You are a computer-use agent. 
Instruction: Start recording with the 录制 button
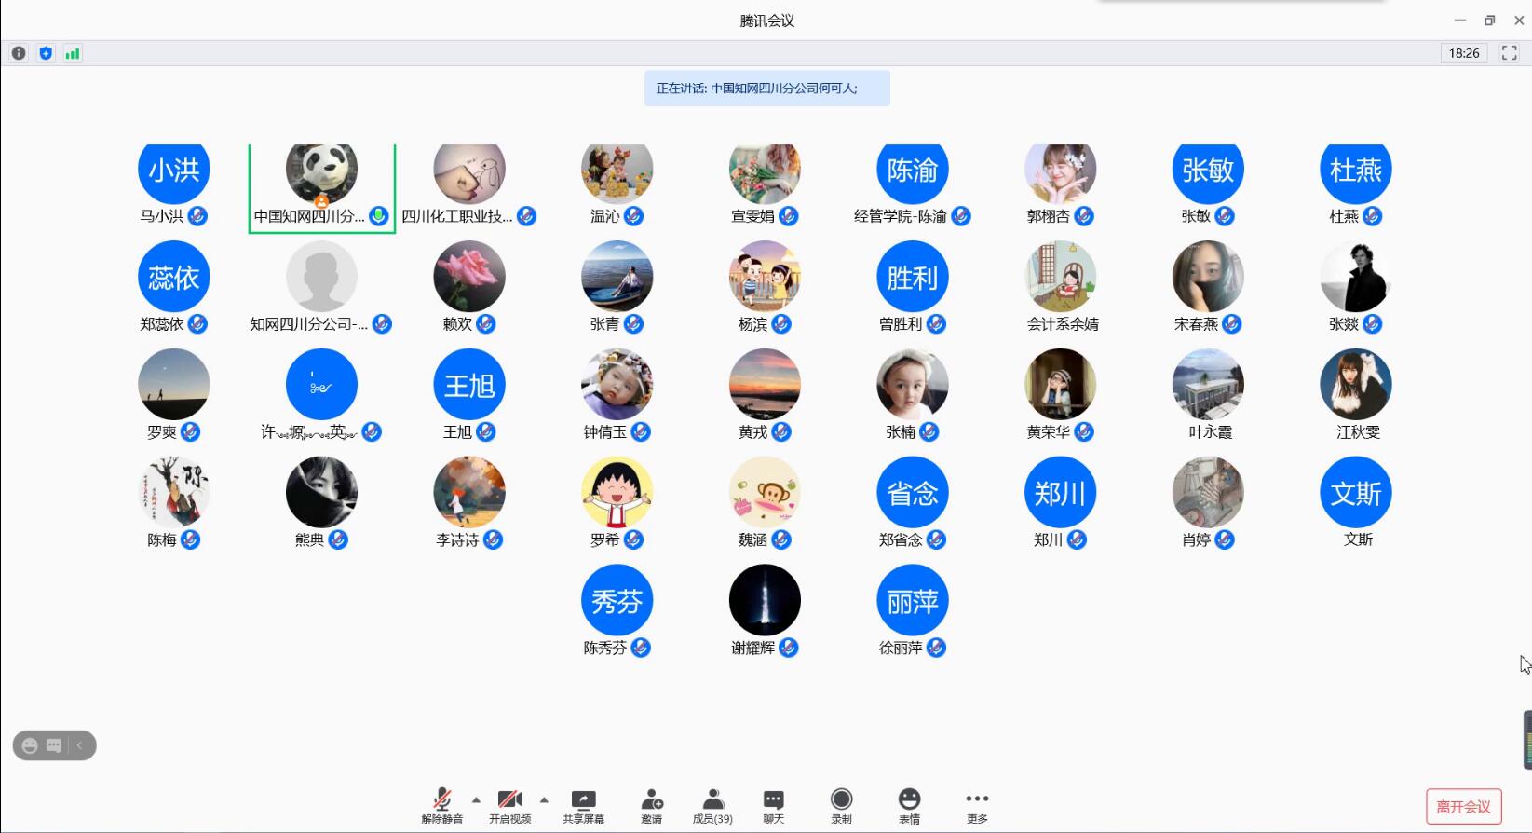[841, 805]
